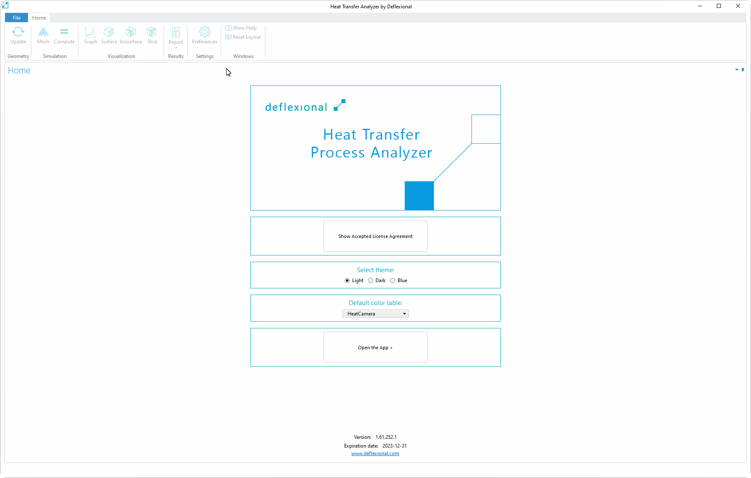The height and width of the screenshot is (478, 751).
Task: Minimize the Heat Transfer Analyzer window
Action: [700, 6]
